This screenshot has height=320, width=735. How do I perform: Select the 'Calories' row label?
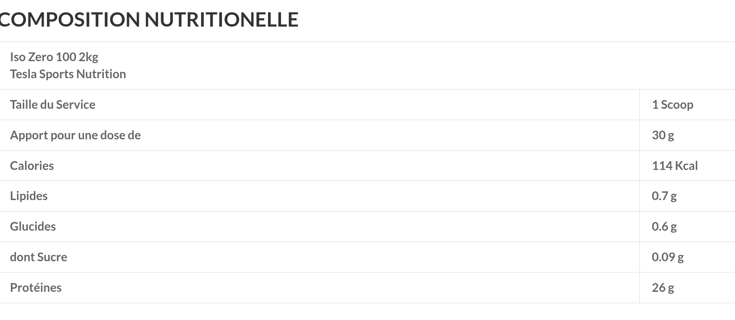(x=32, y=166)
